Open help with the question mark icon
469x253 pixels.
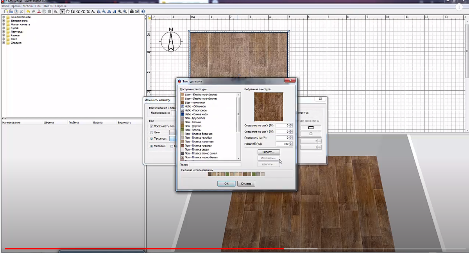click(x=143, y=12)
